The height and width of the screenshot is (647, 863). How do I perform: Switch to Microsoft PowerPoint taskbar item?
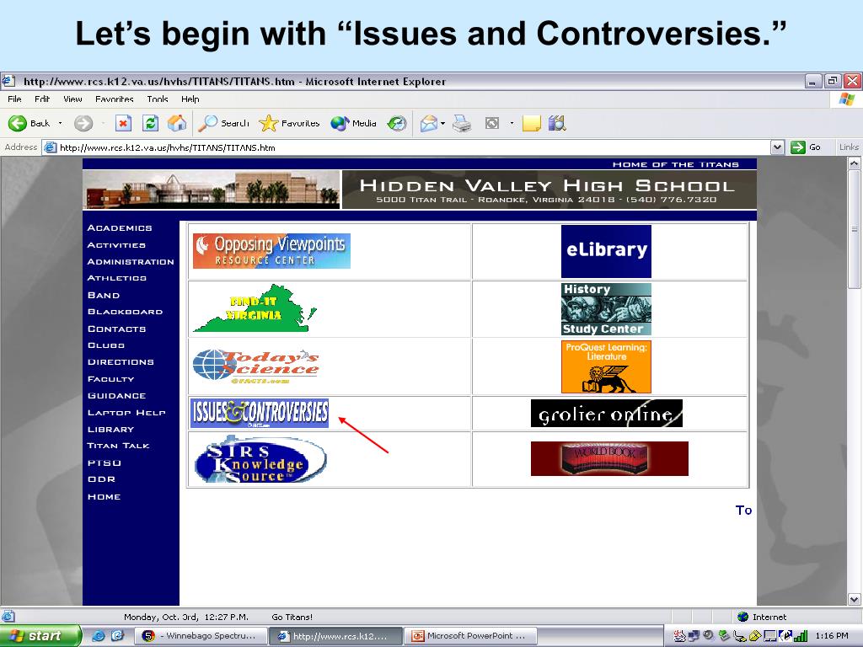click(470, 636)
